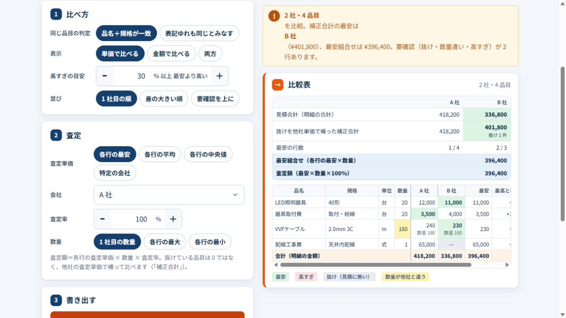566x318 pixels.
Task: Click the B社 column header in item table
Action: 451,191
